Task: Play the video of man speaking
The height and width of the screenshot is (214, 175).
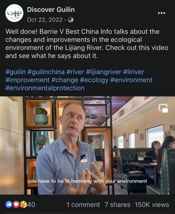Action: pyautogui.click(x=87, y=145)
